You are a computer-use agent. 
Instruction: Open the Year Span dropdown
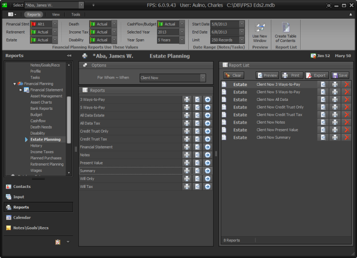[x=182, y=40]
